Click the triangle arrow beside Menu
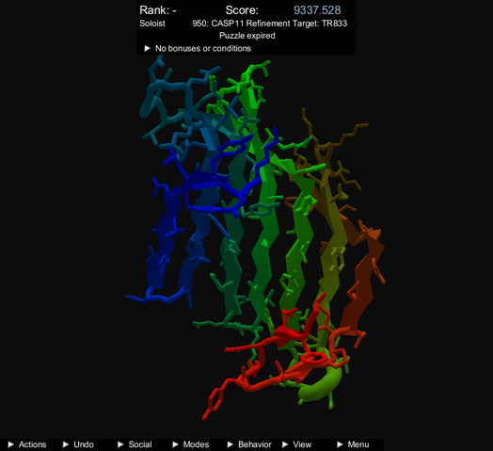Viewport: 493px width, 451px height. (340, 444)
